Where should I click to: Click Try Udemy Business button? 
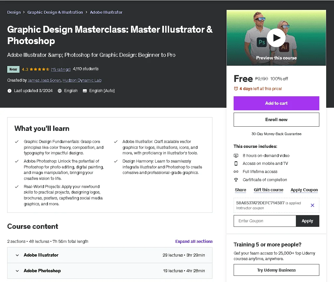click(276, 270)
